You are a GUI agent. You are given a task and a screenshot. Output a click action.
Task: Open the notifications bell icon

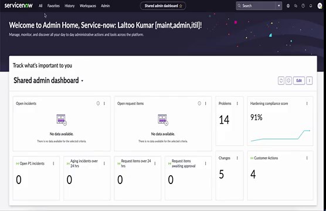tap(311, 6)
